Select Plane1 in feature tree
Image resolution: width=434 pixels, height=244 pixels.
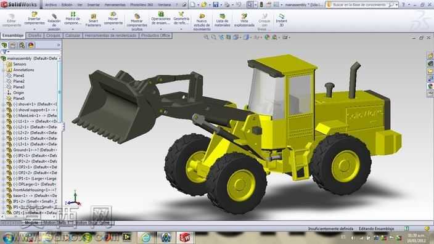18,76
